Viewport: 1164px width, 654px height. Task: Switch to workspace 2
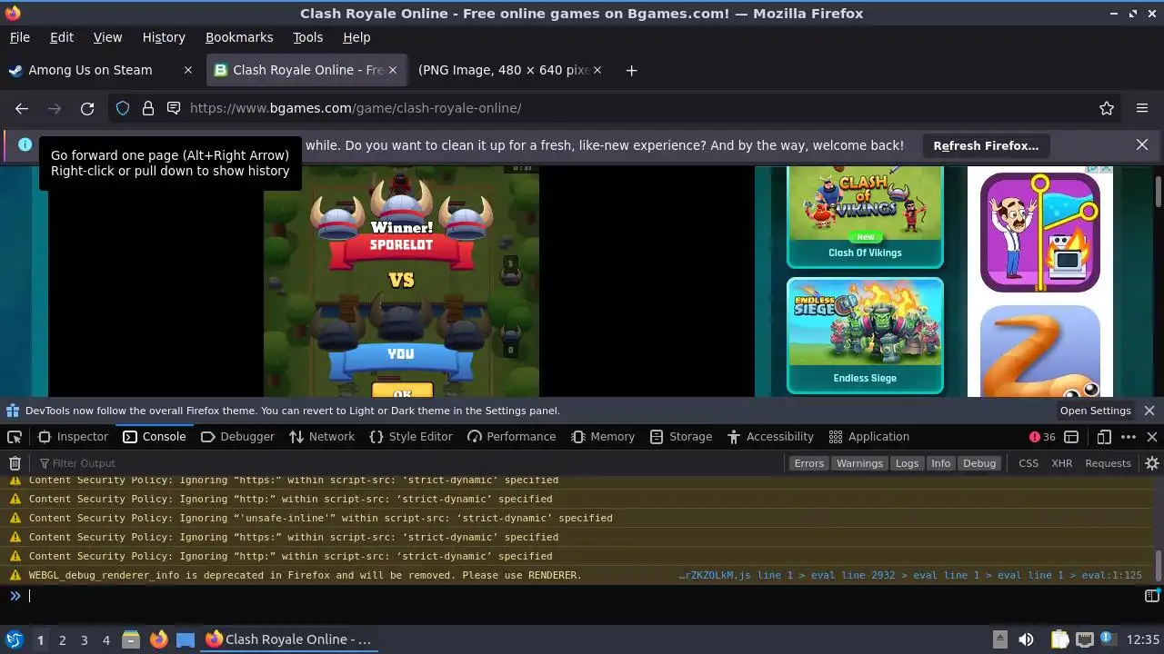[62, 639]
